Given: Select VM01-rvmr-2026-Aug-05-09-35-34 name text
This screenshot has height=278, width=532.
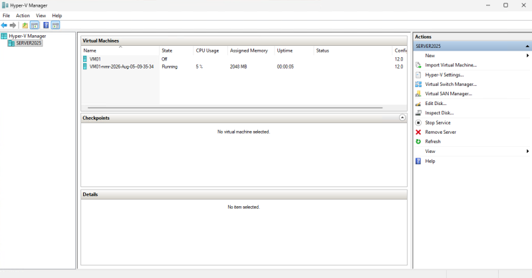Looking at the screenshot, I should coord(122,67).
